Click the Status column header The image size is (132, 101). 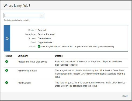pos(9,56)
